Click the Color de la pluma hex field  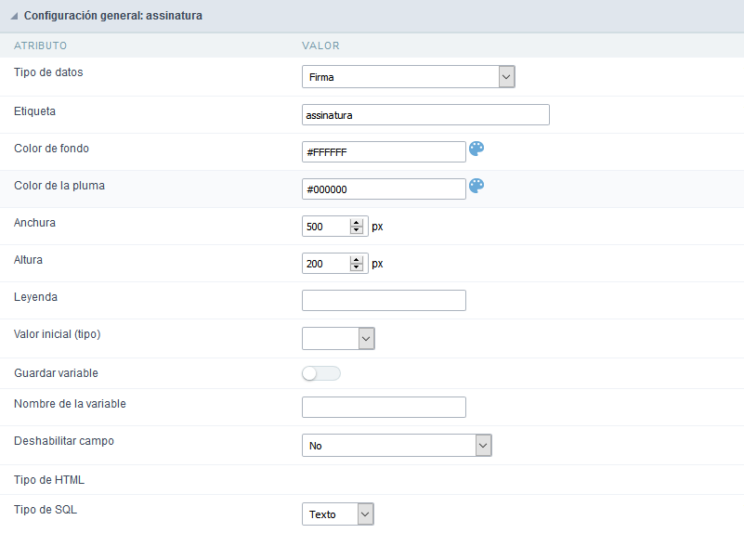pos(383,188)
